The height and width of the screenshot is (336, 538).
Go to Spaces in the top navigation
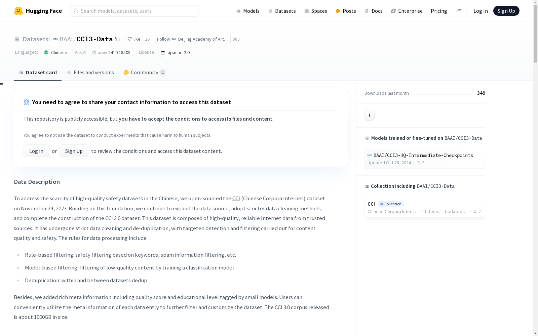point(315,11)
